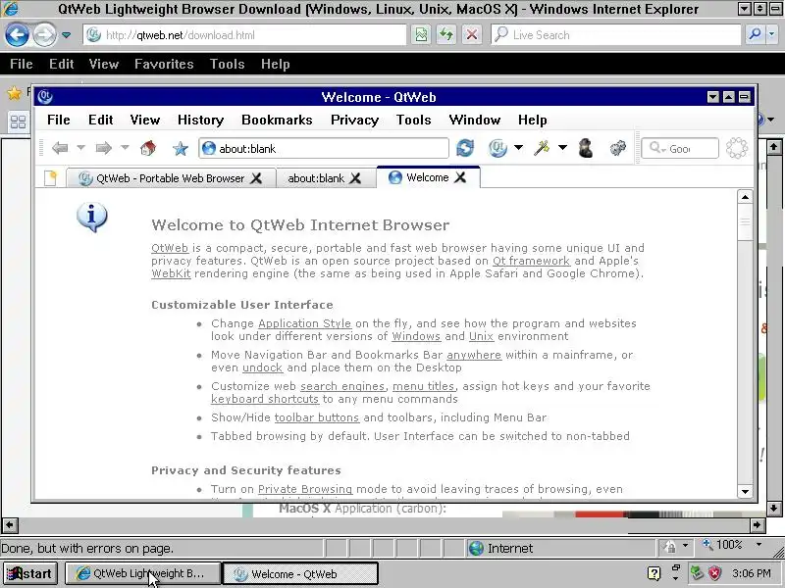785x588 pixels.
Task: Switch to QtWeb - Portable Web Browser tab
Action: pyautogui.click(x=170, y=178)
